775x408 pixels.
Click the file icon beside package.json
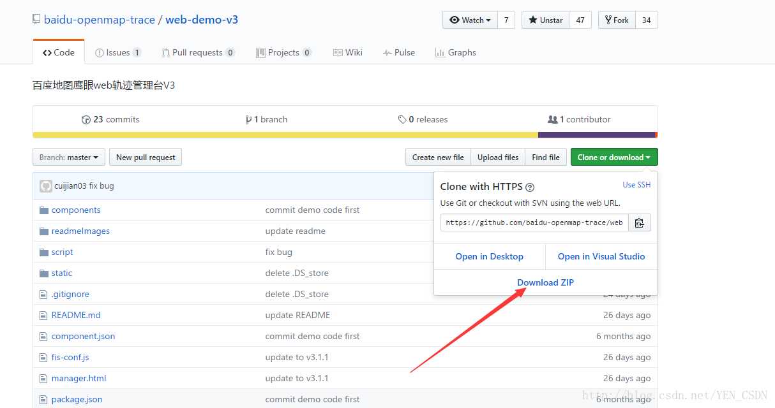tap(44, 400)
